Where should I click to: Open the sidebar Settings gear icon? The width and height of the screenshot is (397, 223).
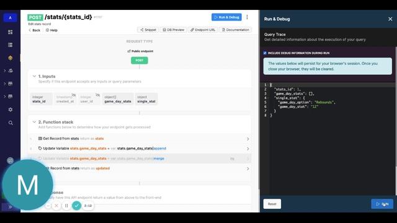[x=11, y=110]
